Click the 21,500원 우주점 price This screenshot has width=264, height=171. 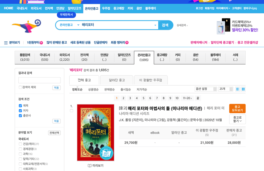207,143
